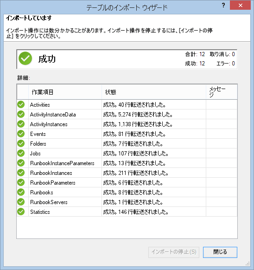Select the Activities work item name

coord(40,105)
